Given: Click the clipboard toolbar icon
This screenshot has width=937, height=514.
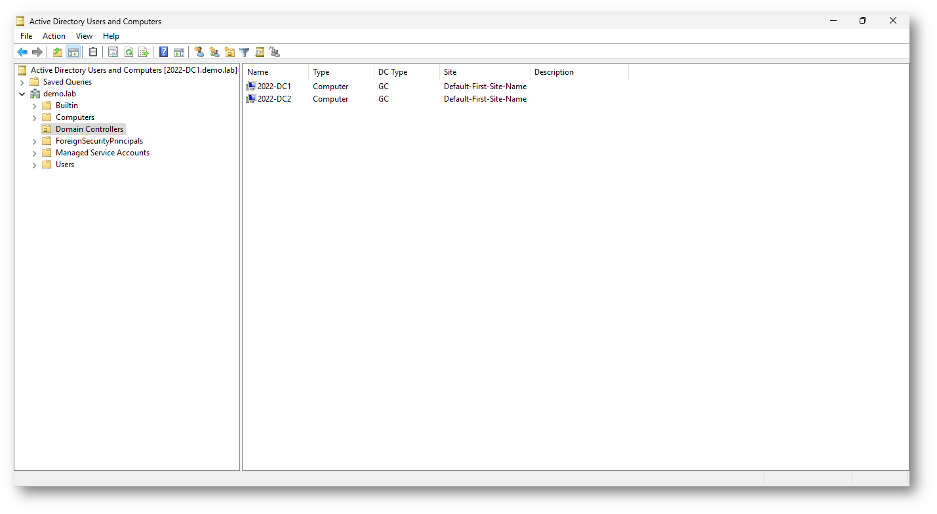Looking at the screenshot, I should 93,52.
